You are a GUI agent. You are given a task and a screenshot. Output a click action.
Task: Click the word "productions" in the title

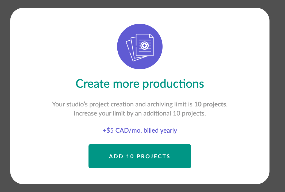[173, 84]
